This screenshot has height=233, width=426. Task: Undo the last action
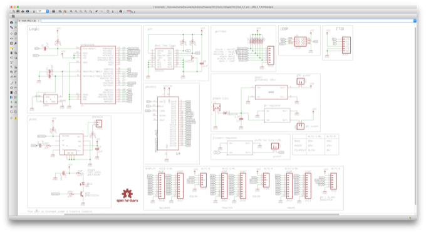96,11
